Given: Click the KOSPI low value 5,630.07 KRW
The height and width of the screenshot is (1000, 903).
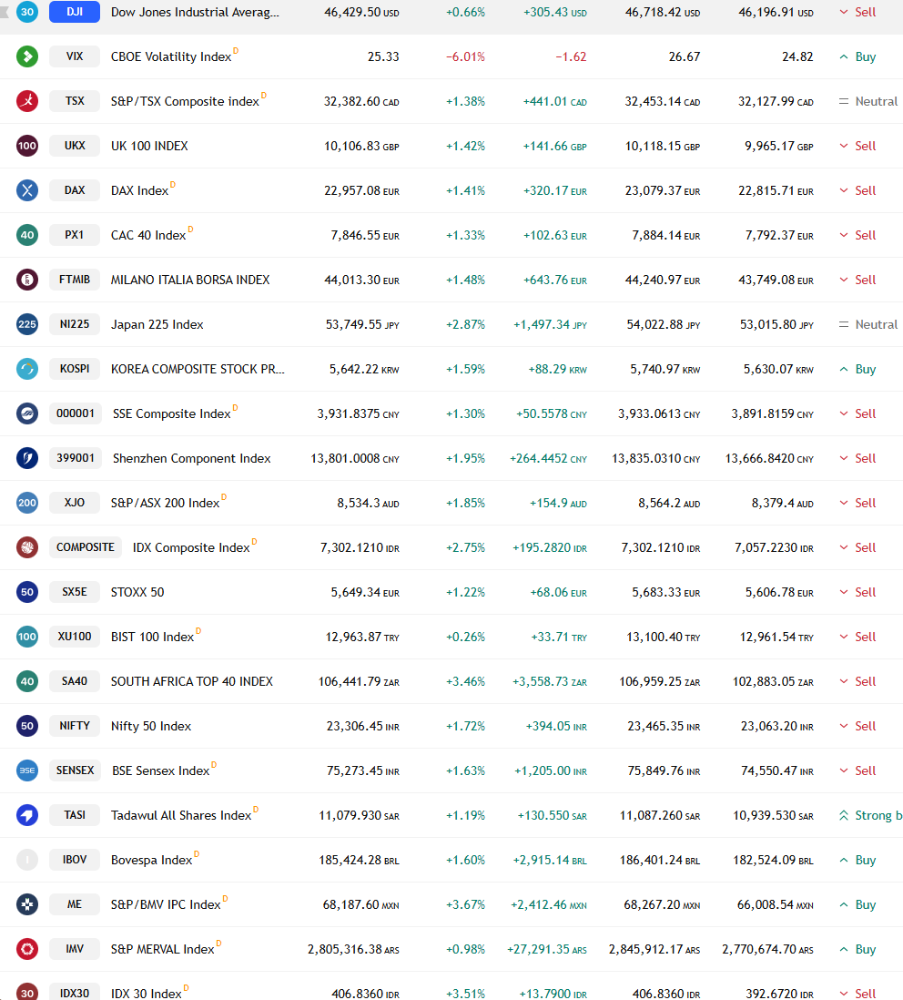Looking at the screenshot, I should point(778,369).
